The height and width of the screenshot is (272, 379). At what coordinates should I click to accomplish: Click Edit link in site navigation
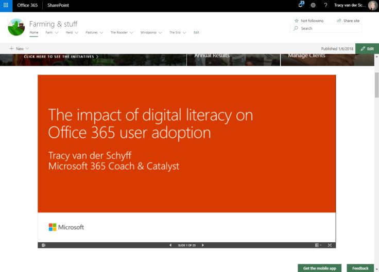click(196, 32)
